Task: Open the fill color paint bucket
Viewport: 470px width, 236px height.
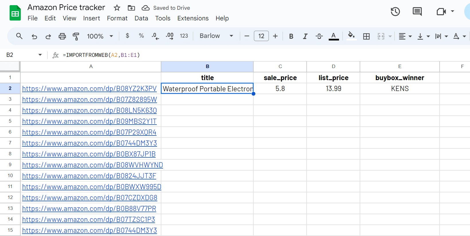Action: click(x=351, y=36)
